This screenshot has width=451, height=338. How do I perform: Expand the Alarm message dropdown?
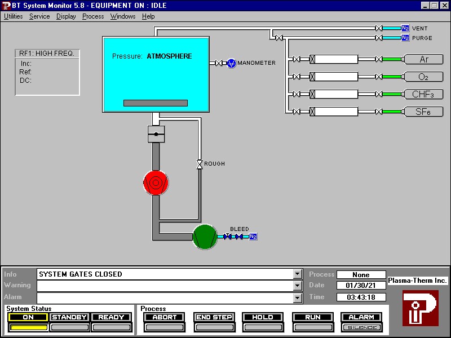[298, 297]
